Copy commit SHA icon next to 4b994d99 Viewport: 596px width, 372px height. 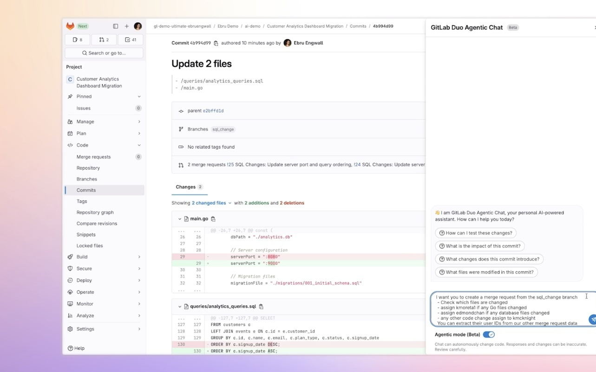(216, 43)
